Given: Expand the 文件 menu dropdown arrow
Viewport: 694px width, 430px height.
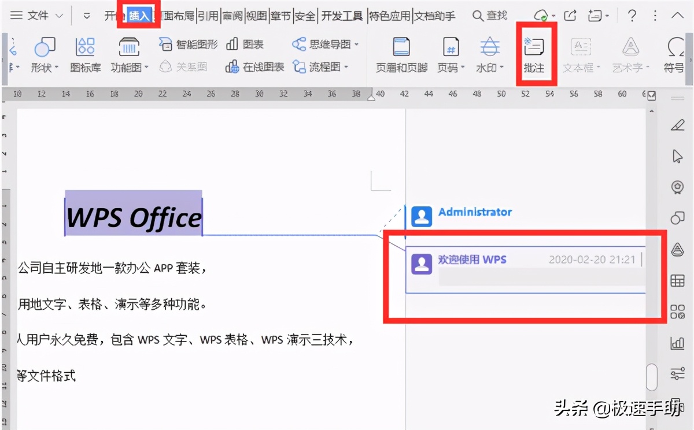Looking at the screenshot, I should coord(59,16).
